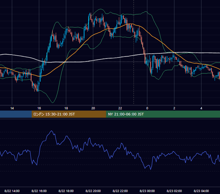Click the 2 hour label on price chart axis
This screenshot has width=220, height=194.
[174, 108]
